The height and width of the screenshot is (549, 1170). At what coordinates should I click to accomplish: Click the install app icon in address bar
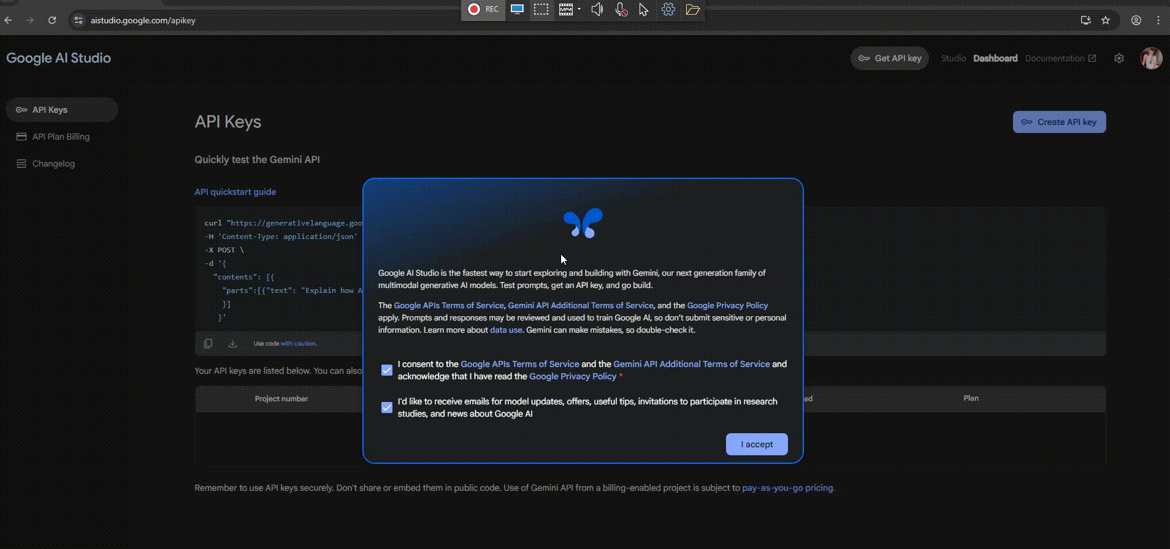[1086, 20]
